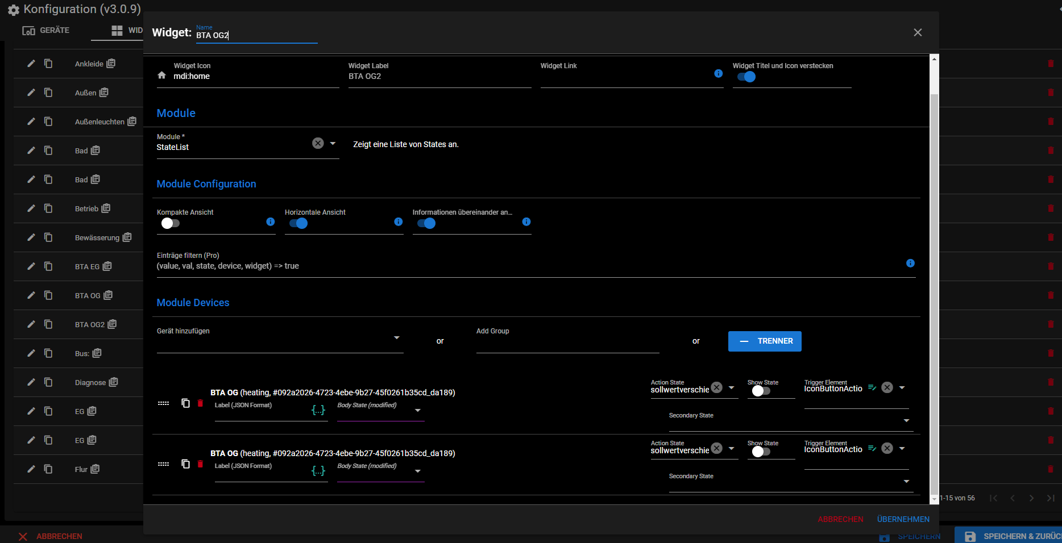Delete the first BTA OG device entry
Image resolution: width=1062 pixels, height=543 pixels.
(x=200, y=403)
